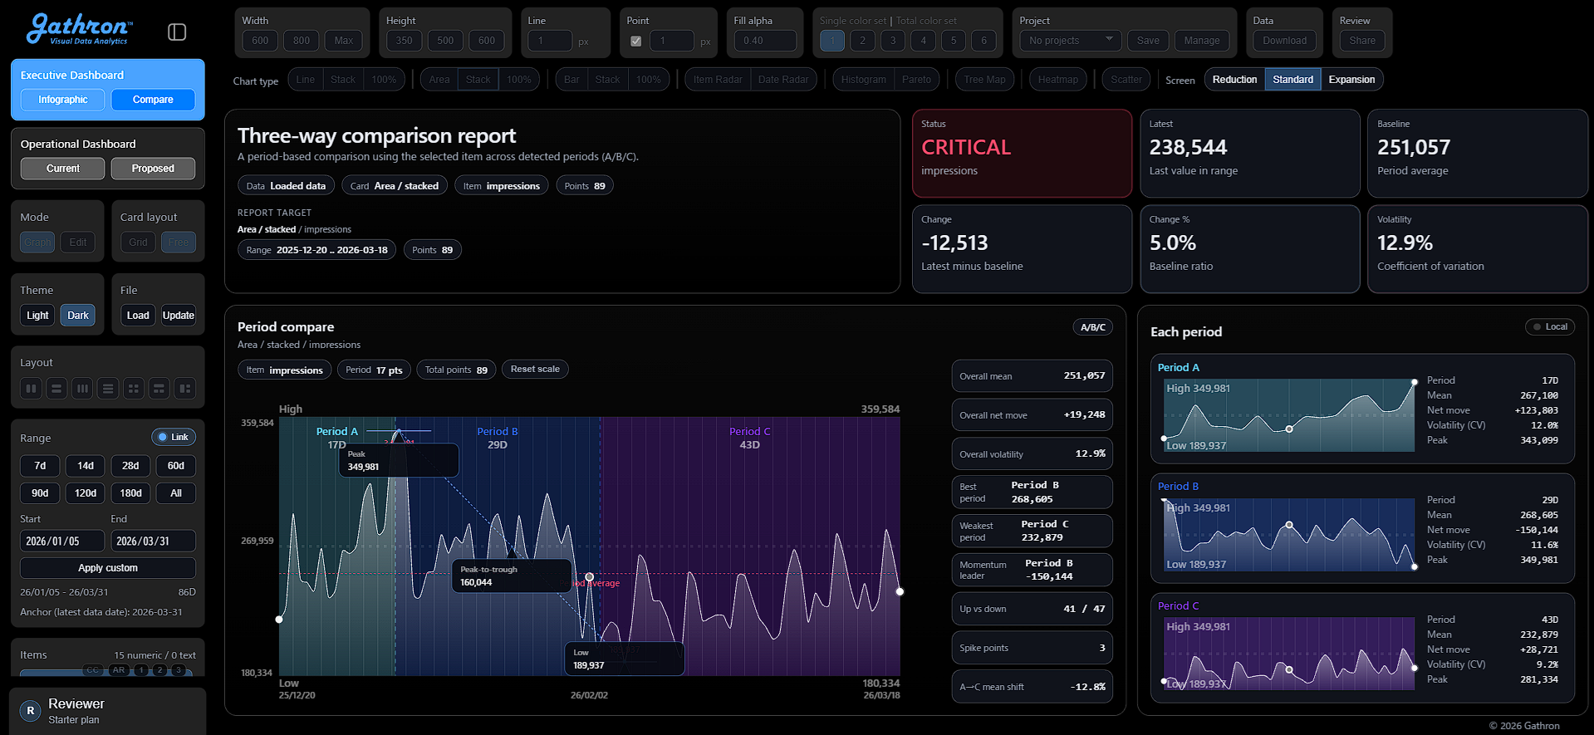Screen dimensions: 1594x735
Task: Select the two-row layout icon
Action: (x=56, y=388)
